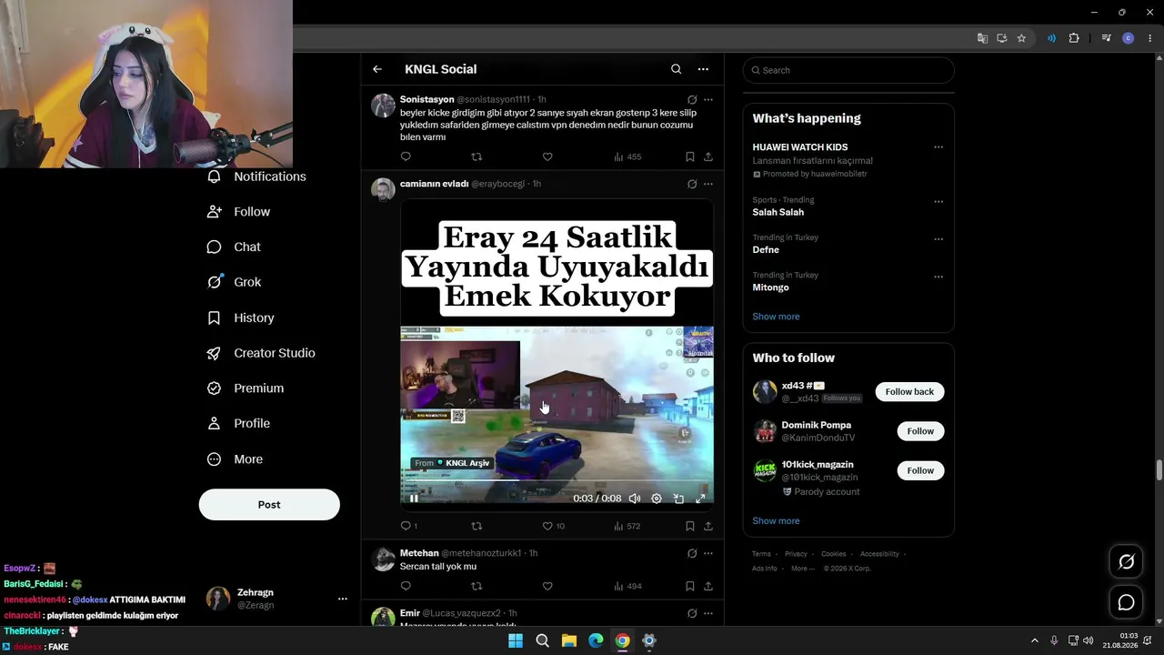Open Premium in the sidebar
The width and height of the screenshot is (1164, 655).
pos(246,388)
